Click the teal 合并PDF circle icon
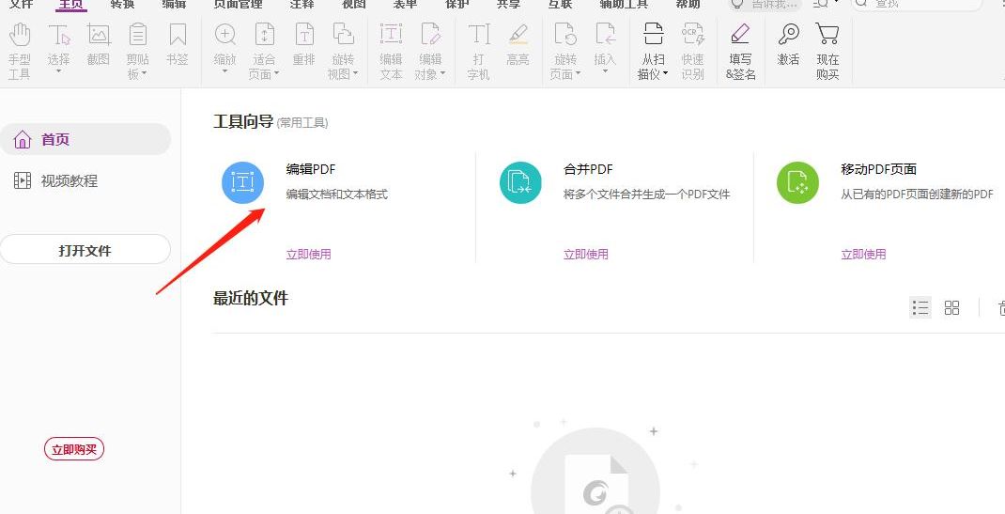This screenshot has width=1005, height=514. (520, 182)
